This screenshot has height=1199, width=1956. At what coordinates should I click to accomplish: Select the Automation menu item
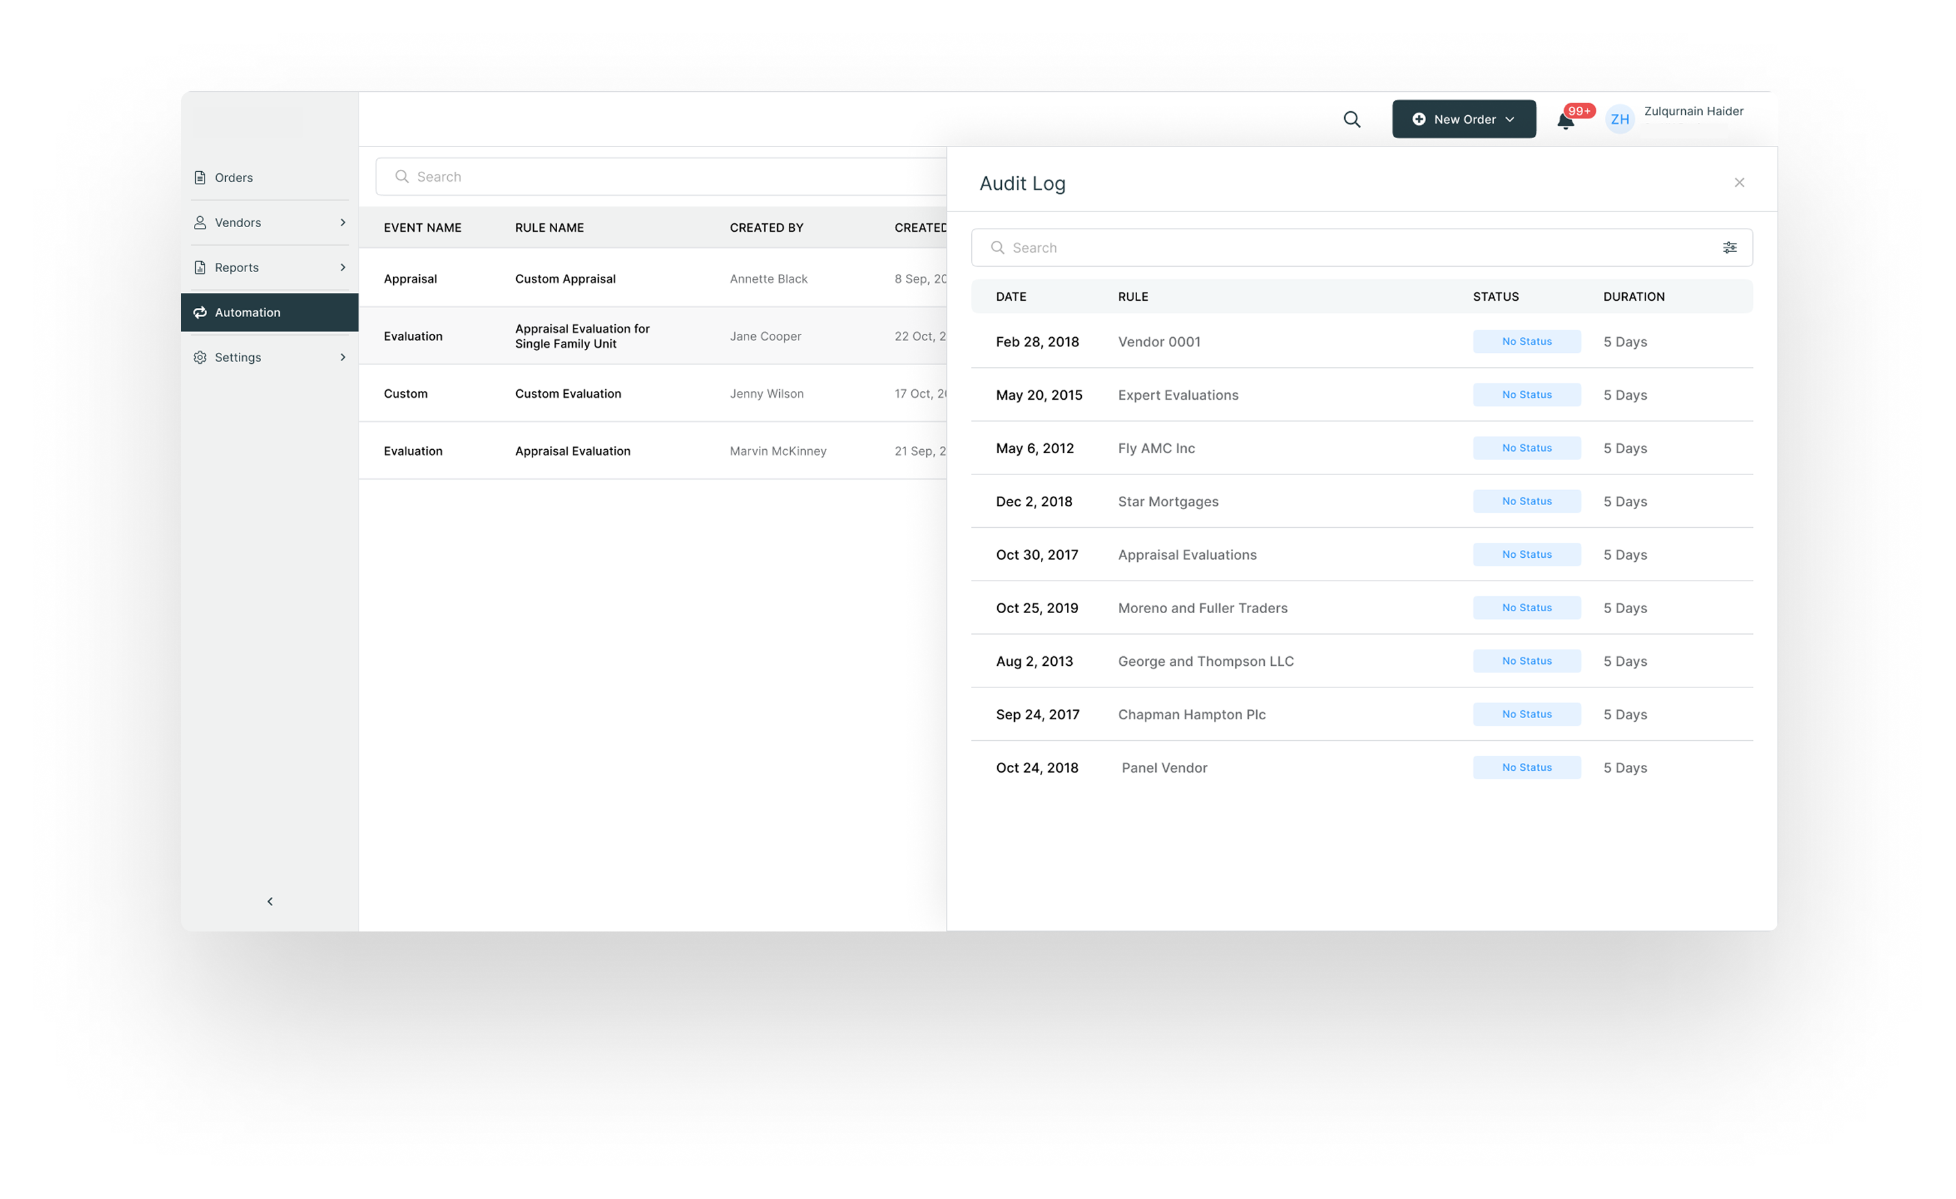pos(269,312)
